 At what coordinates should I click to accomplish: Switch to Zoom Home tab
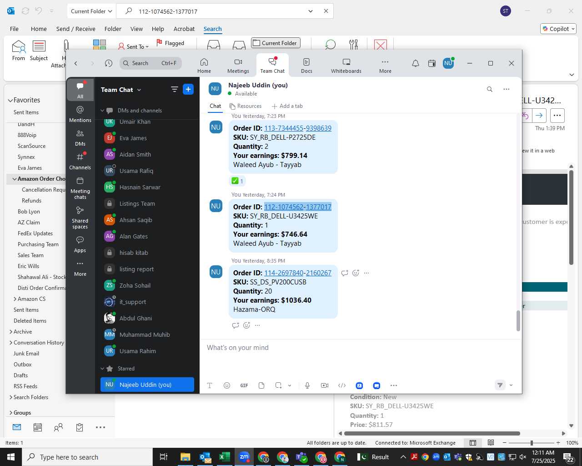click(204, 66)
